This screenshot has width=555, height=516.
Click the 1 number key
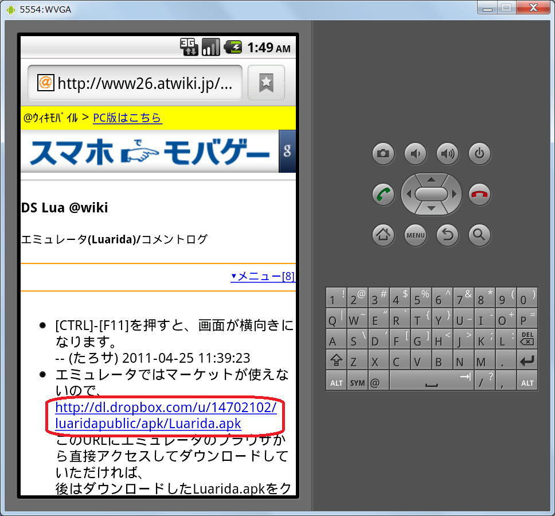(336, 298)
